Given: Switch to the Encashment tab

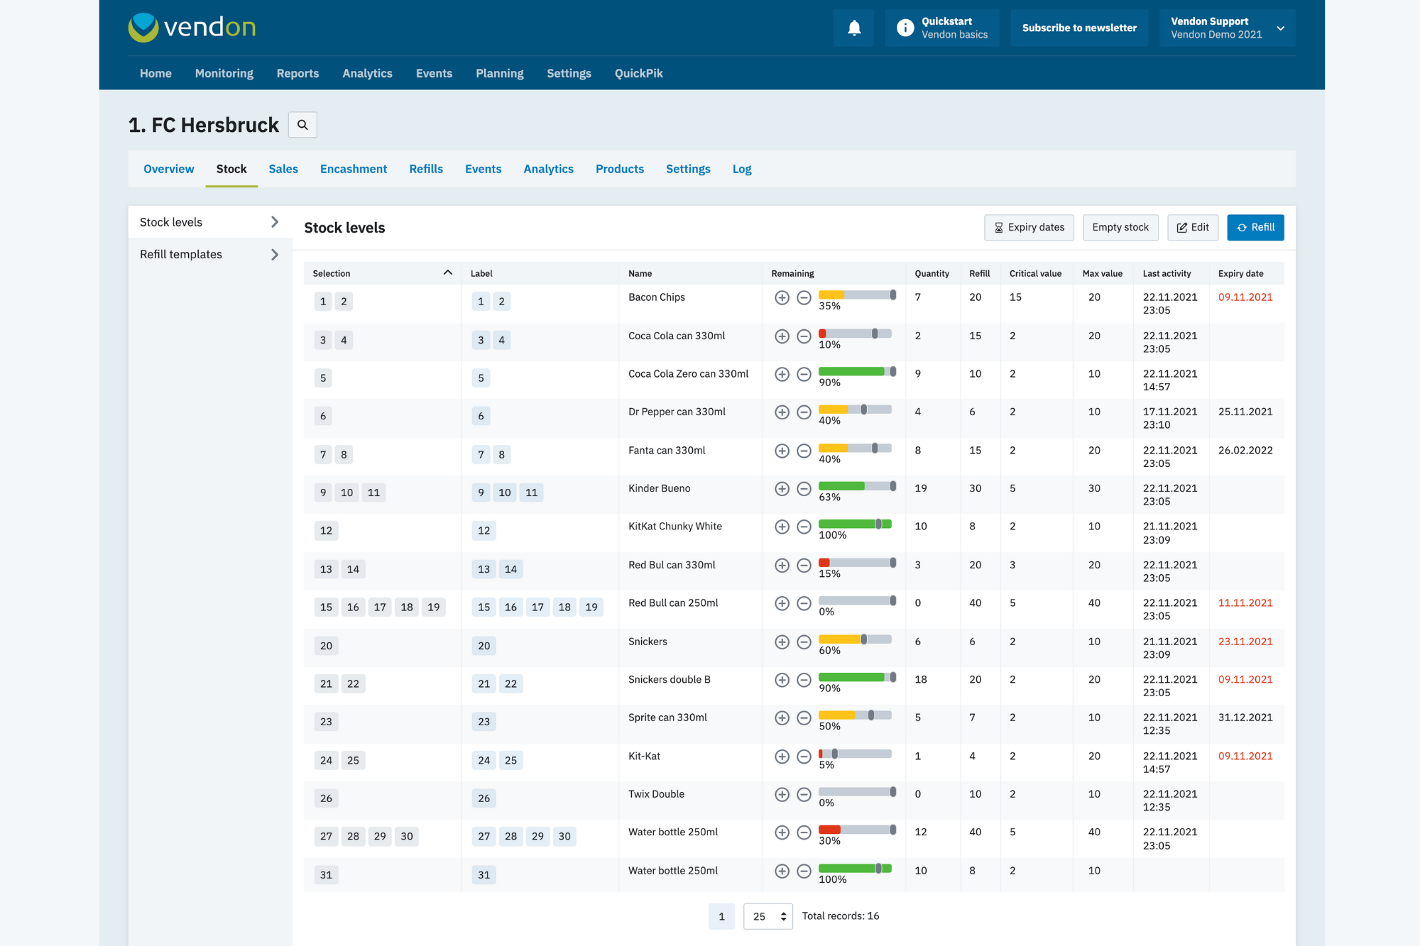Looking at the screenshot, I should click(x=354, y=169).
